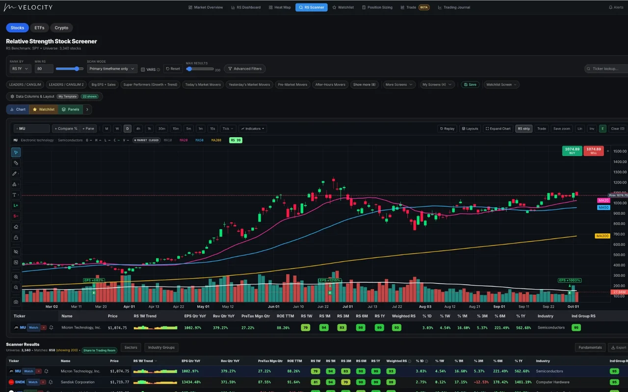
Task: Open the Heat Map tab
Action: click(279, 7)
